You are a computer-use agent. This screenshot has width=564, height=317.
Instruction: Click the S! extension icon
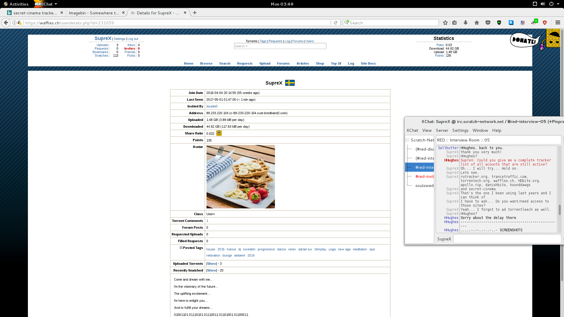click(x=522, y=23)
